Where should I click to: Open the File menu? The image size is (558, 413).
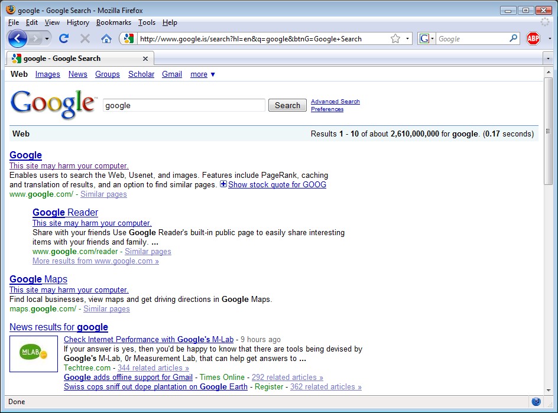[x=14, y=22]
